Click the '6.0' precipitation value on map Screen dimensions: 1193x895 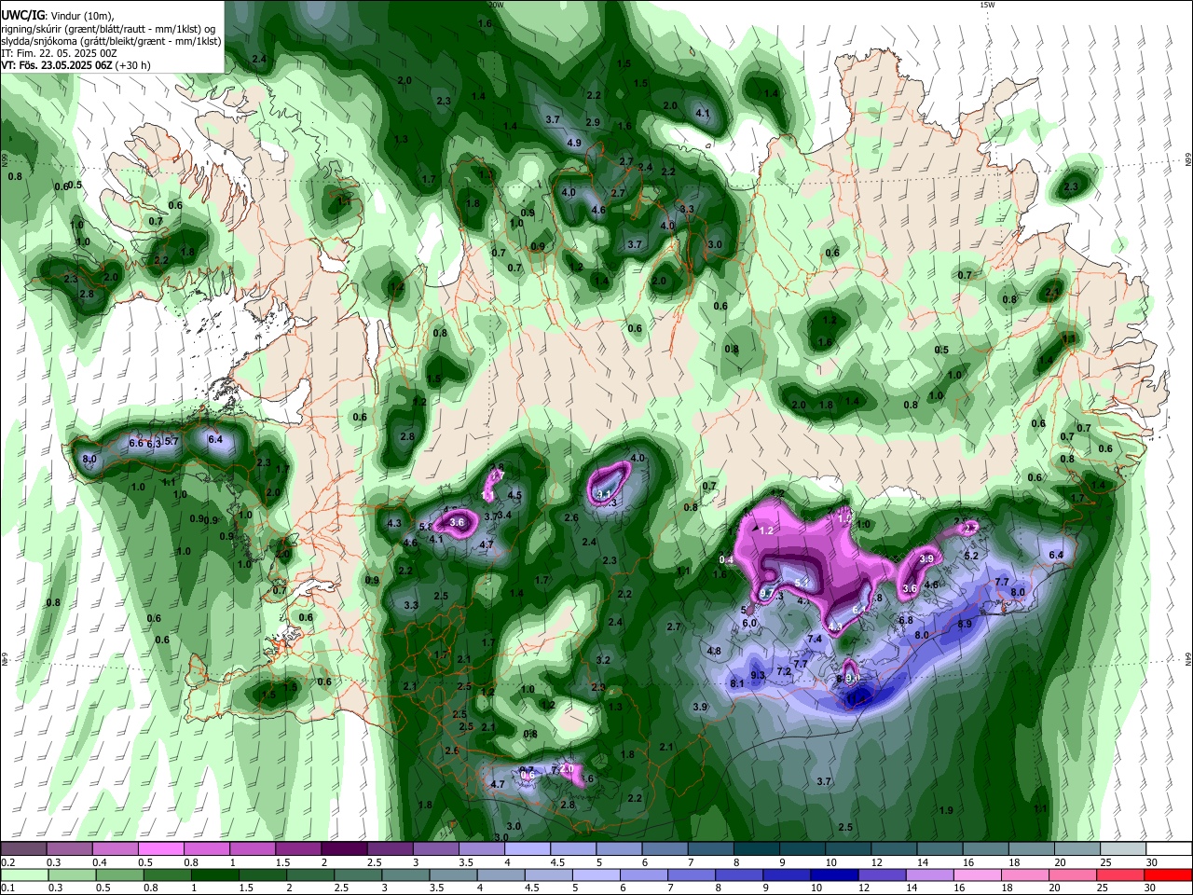pos(749,623)
